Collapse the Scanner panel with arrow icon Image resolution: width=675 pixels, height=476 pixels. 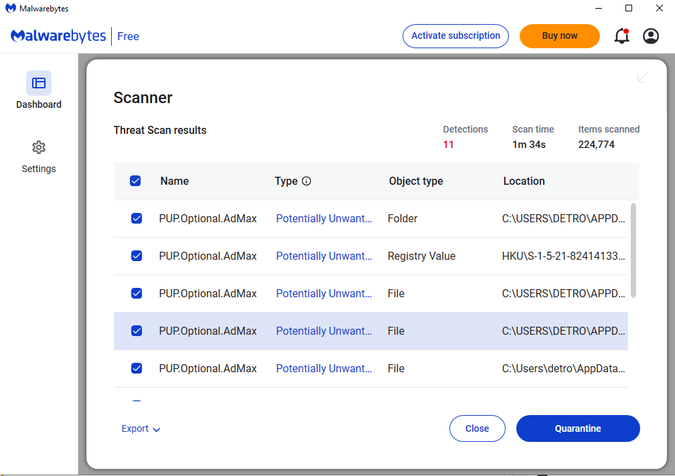[642, 78]
